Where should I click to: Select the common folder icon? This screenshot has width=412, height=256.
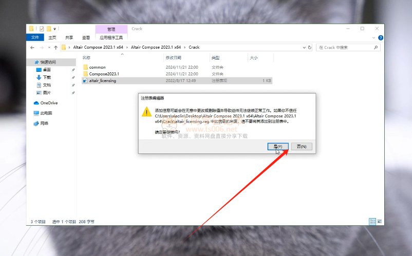tap(85, 67)
